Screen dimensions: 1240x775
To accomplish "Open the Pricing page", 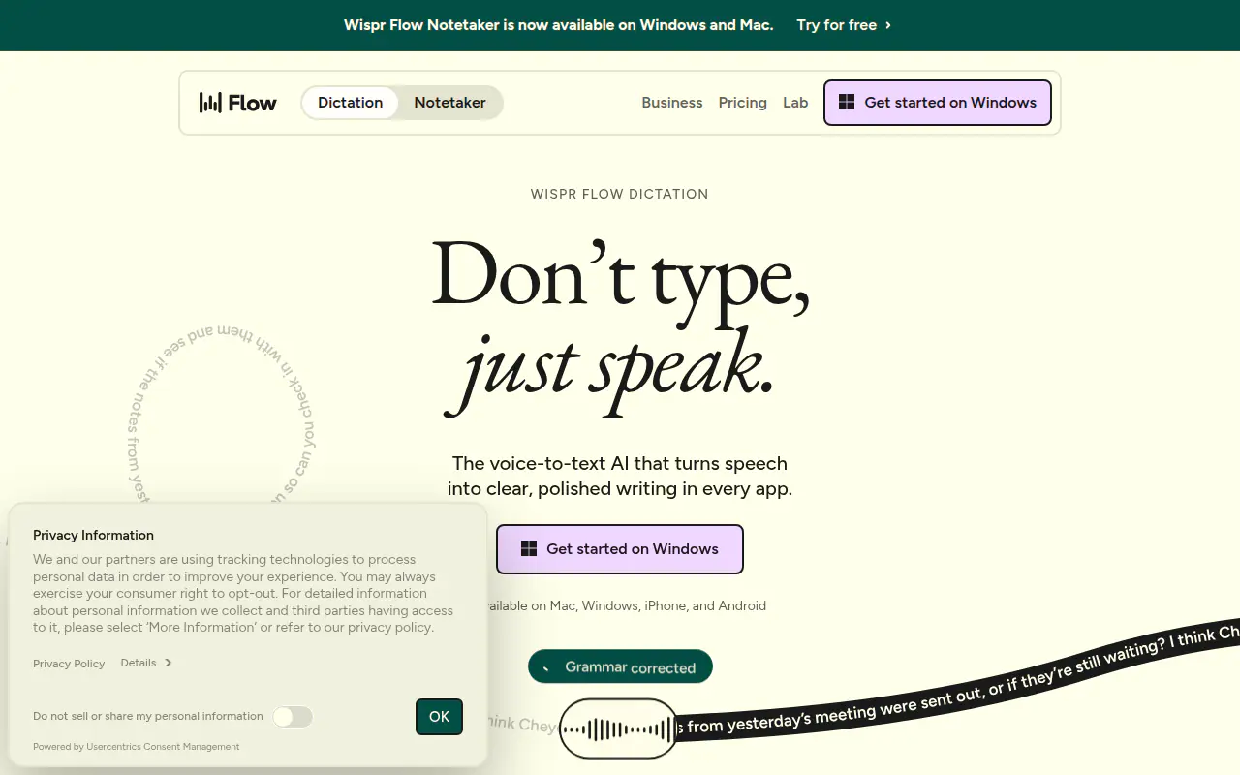I will click(743, 103).
